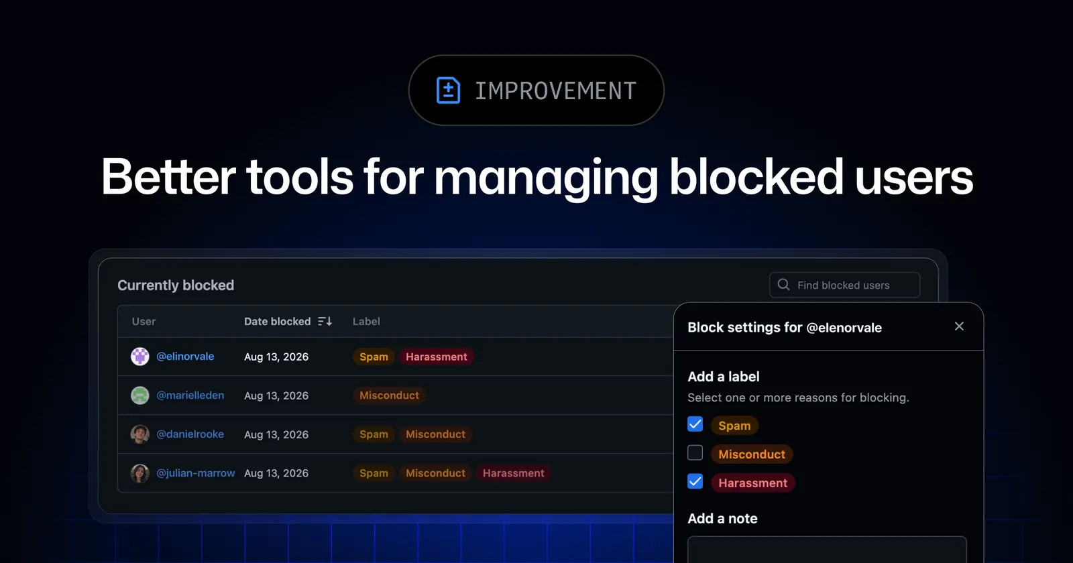Image resolution: width=1073 pixels, height=563 pixels.
Task: Click Misconduct label in @danielrooke row
Action: [435, 434]
